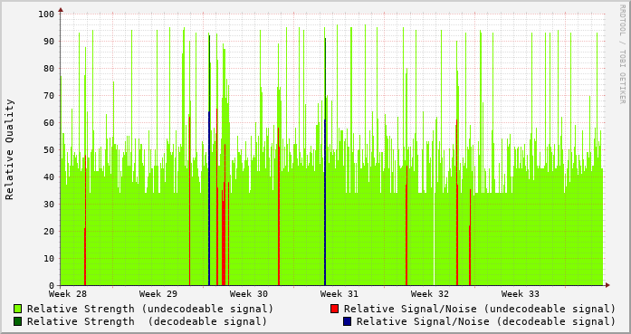
Task: Click the red arrow at the x-axis end
Action: coord(607,285)
